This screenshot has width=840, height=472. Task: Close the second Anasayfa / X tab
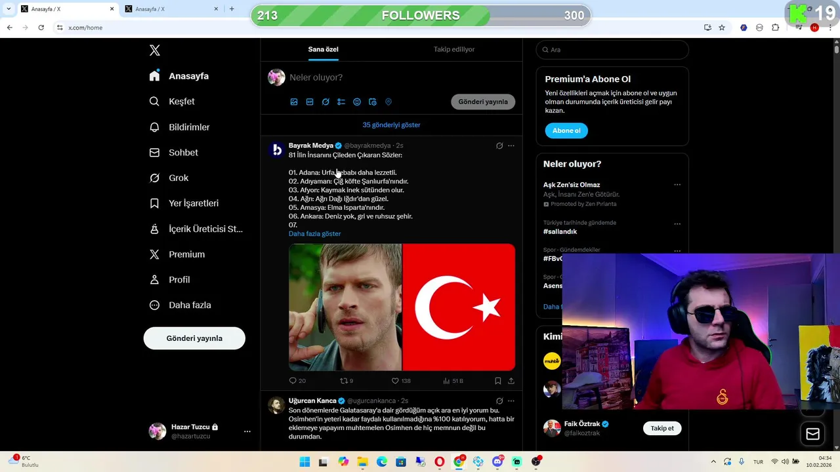click(216, 9)
